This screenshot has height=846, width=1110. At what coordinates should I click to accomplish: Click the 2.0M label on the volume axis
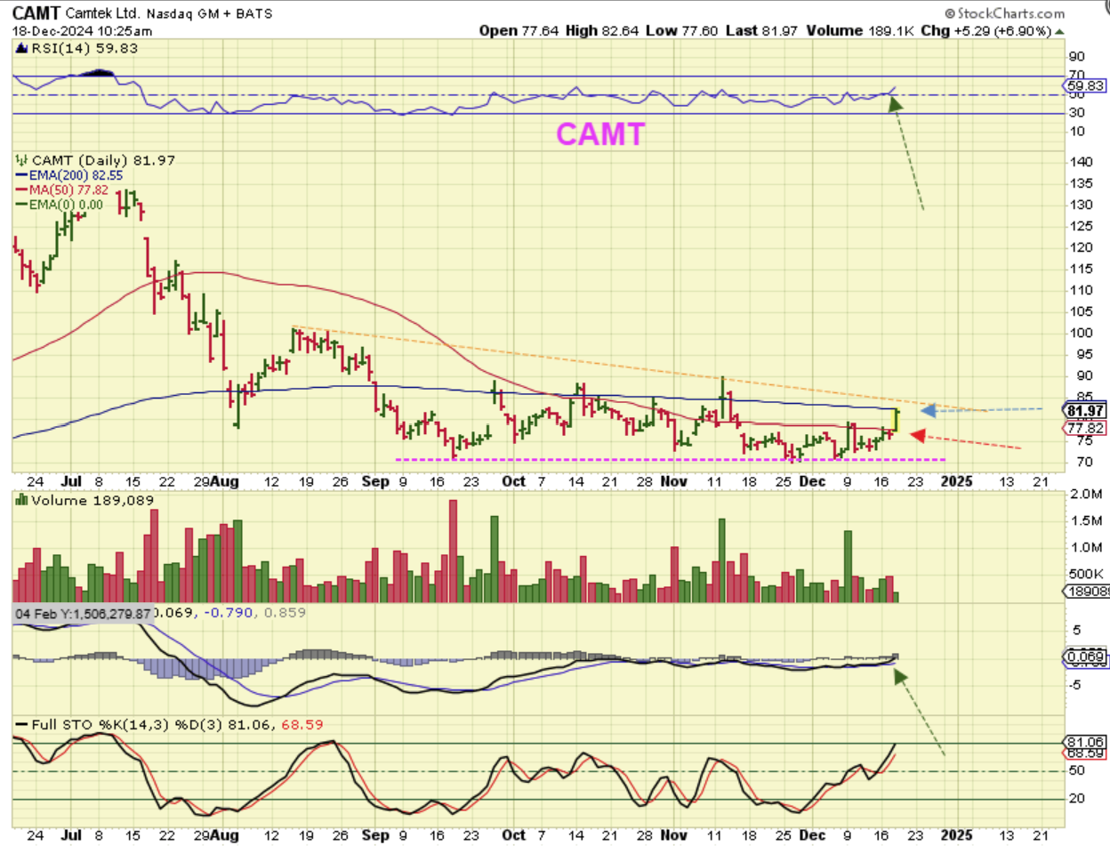tap(1084, 494)
